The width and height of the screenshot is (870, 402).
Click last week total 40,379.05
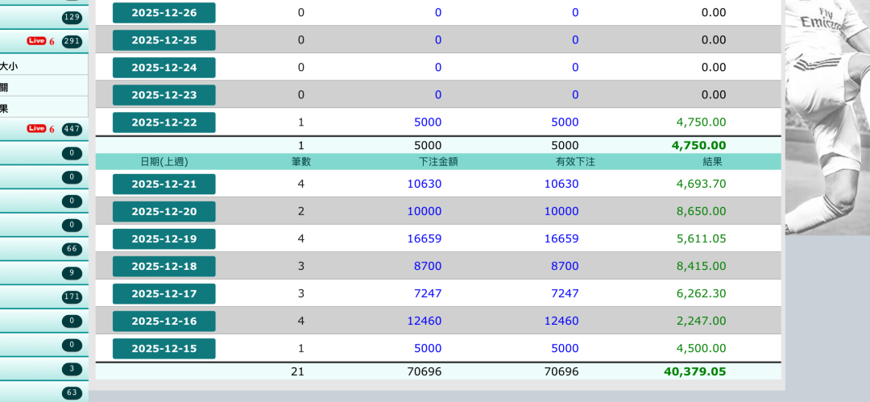pos(695,371)
